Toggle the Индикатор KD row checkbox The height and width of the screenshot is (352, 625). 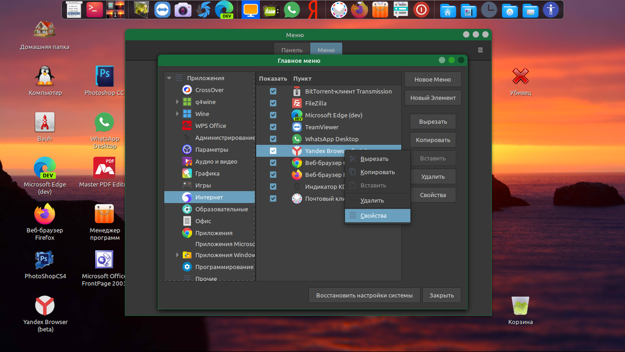click(x=273, y=187)
